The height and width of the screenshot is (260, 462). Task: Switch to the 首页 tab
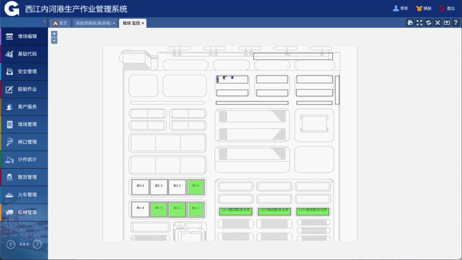pyautogui.click(x=60, y=23)
